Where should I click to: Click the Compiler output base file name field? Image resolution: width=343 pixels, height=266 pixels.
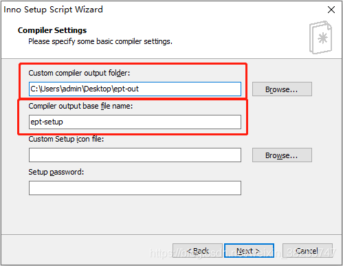point(135,122)
